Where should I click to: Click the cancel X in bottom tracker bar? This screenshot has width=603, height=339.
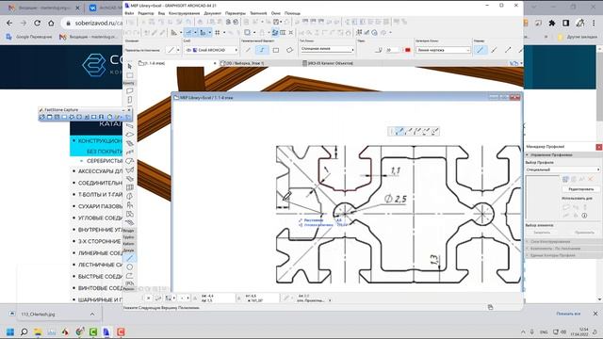coord(149,298)
